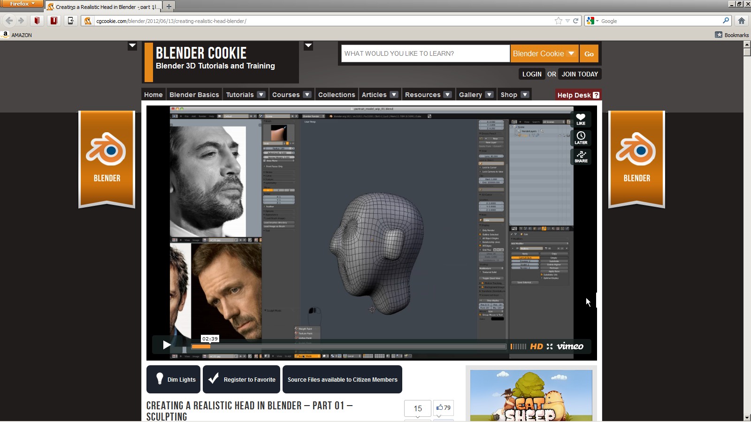
Task: Click the Google search magnifier icon
Action: pos(726,21)
